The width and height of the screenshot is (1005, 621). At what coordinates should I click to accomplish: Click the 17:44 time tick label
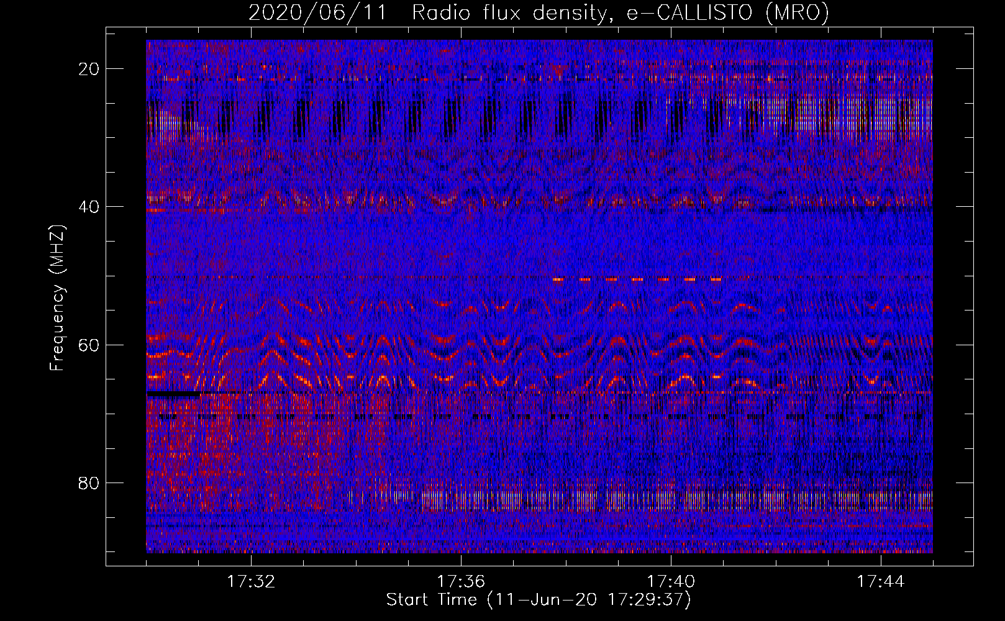click(x=881, y=582)
